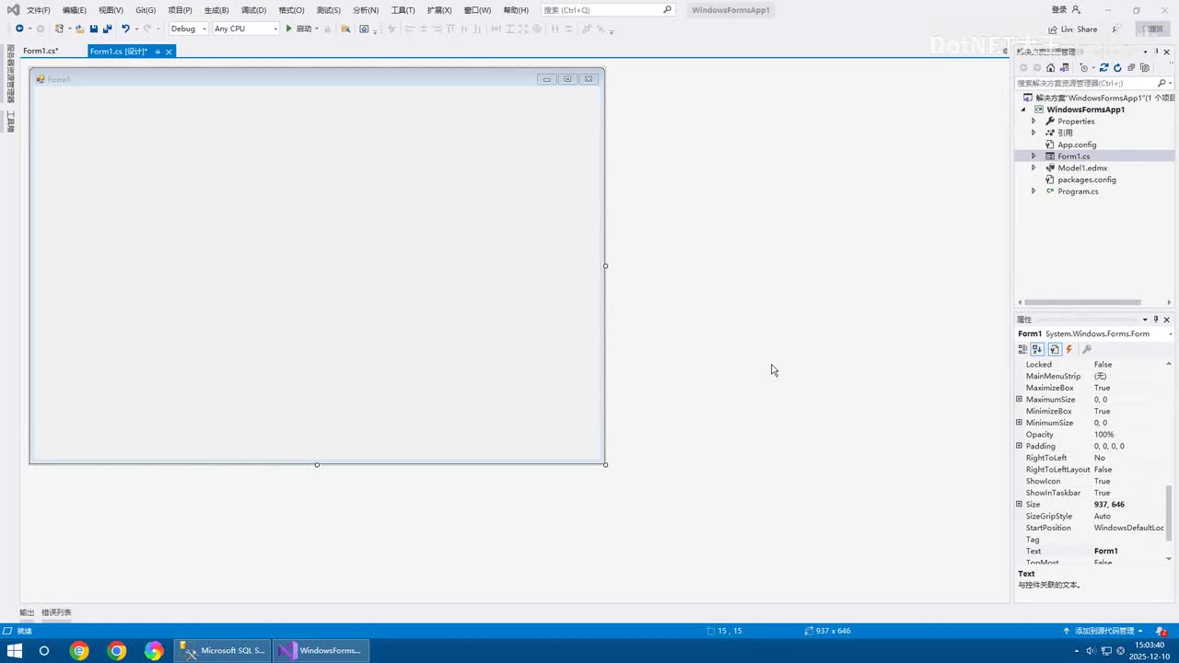Pin the Form1.cs design tab
1179x663 pixels.
tap(158, 52)
